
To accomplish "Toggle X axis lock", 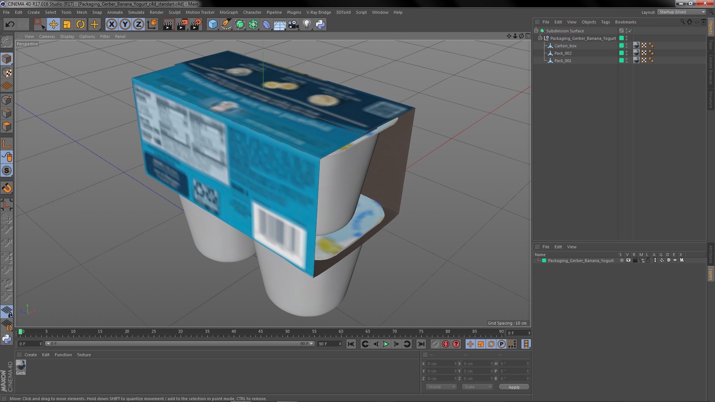I will (111, 25).
